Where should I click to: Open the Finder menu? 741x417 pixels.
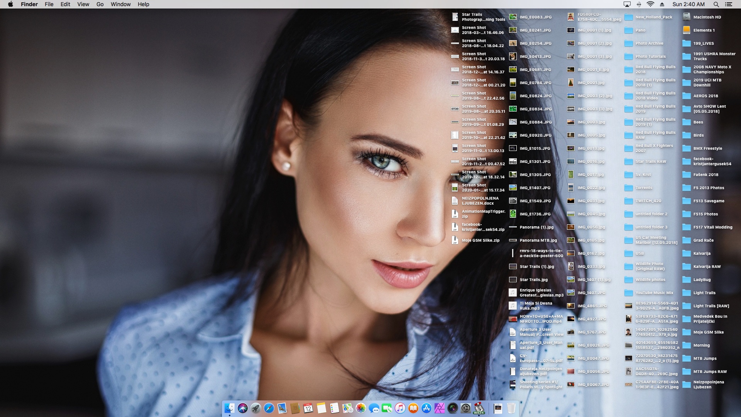coord(29,4)
